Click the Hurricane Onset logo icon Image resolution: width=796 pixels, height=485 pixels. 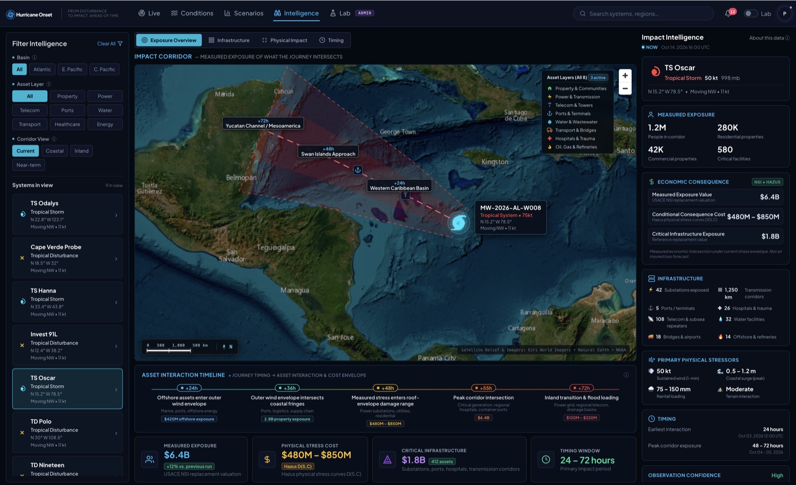tap(10, 15)
